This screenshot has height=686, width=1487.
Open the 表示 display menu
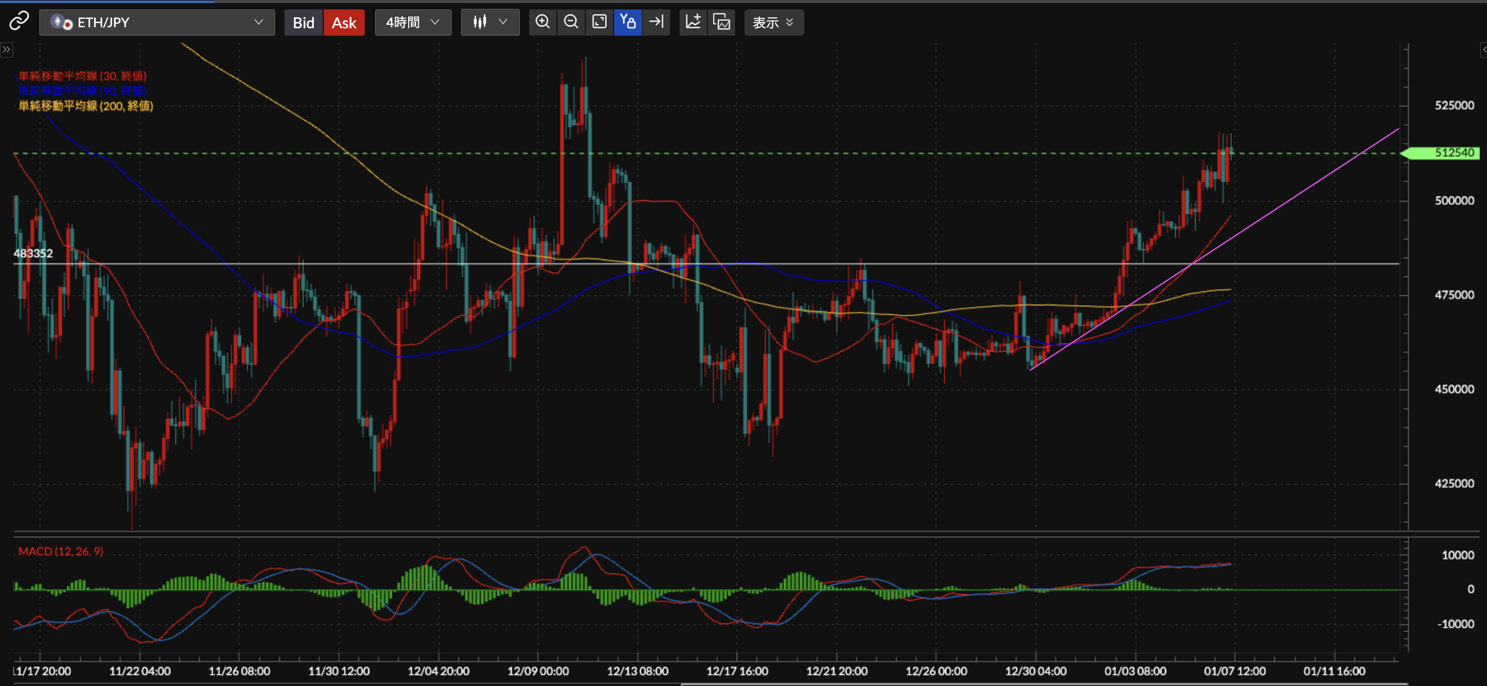[x=773, y=23]
